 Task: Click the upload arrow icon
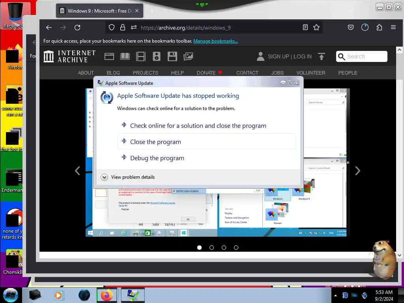click(321, 56)
